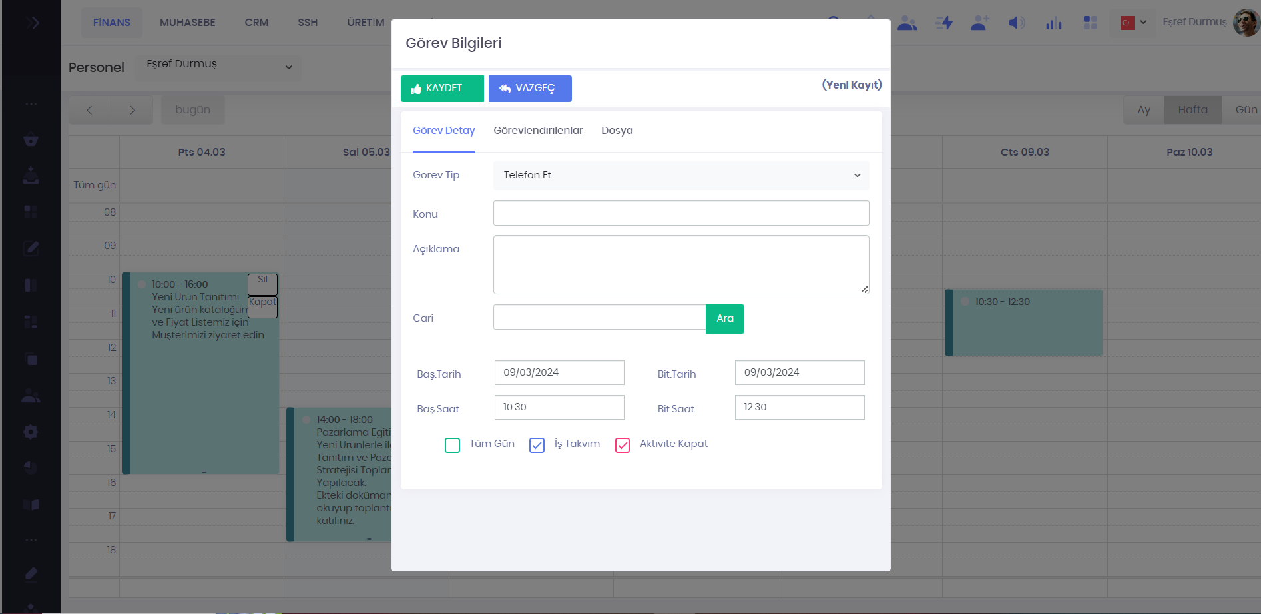Image resolution: width=1261 pixels, height=614 pixels.
Task: Click the green Ara search button
Action: (x=724, y=318)
